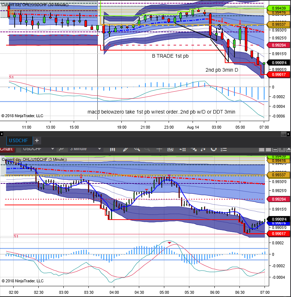Click the strategies reload icon
The height and width of the screenshot is (297, 291).
[x=214, y=149]
